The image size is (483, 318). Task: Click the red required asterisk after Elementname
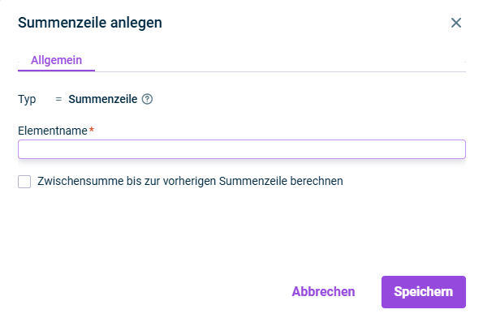(92, 130)
